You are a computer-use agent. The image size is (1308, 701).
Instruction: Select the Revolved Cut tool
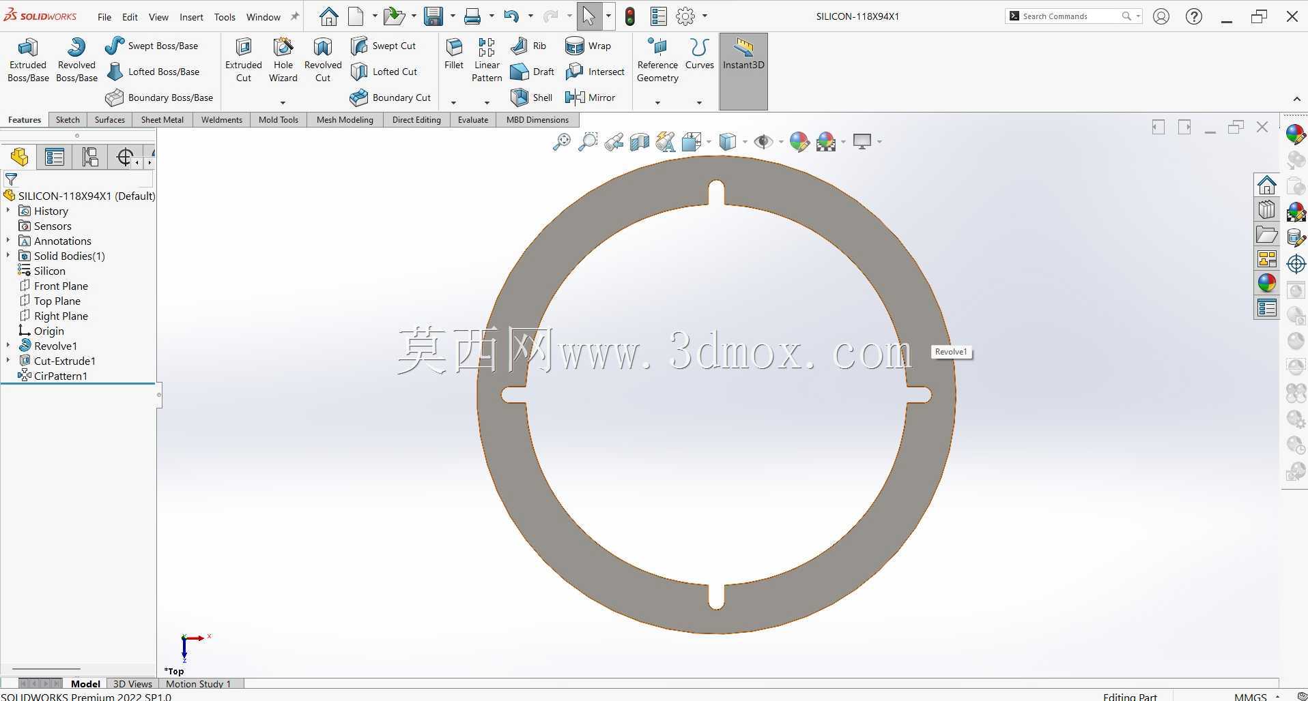click(x=323, y=60)
